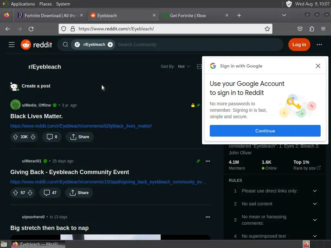Click the Reddit logo
Viewport: 331px width, 248px height.
(36, 45)
